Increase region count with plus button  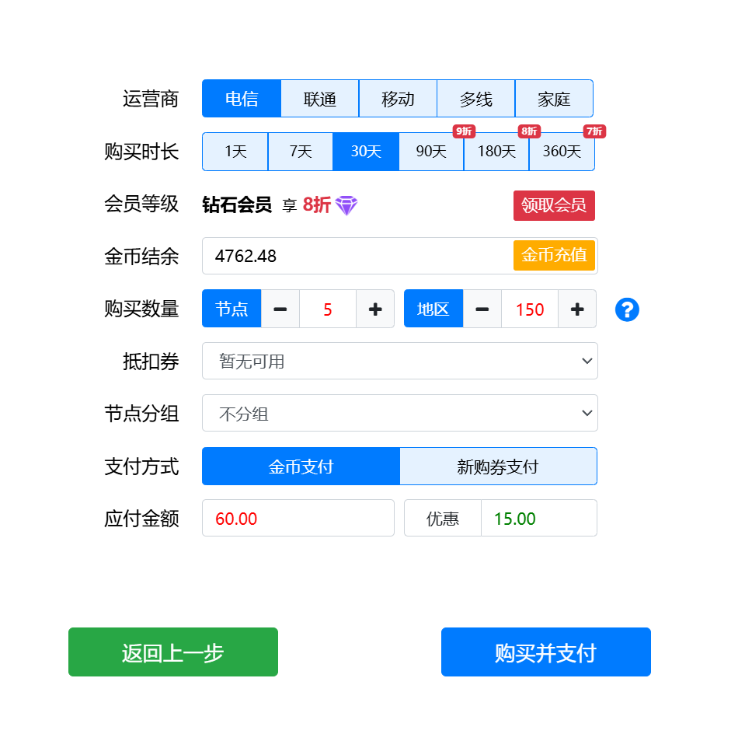tap(577, 309)
